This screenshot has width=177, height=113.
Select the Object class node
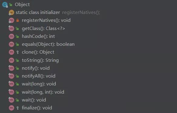pos(22,5)
